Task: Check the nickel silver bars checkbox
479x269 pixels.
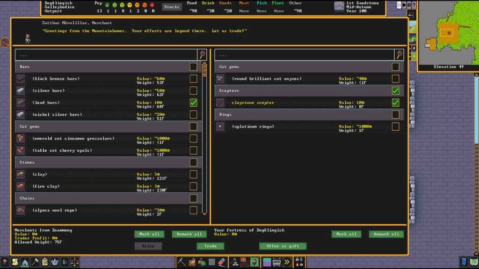Action: coord(193,115)
